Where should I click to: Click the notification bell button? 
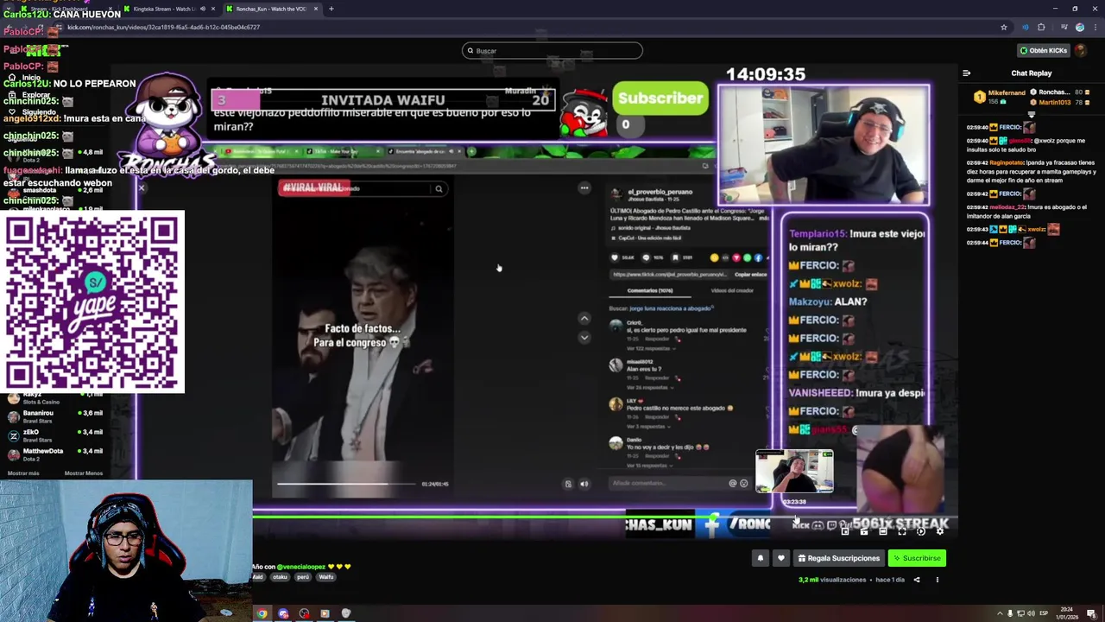click(x=761, y=558)
